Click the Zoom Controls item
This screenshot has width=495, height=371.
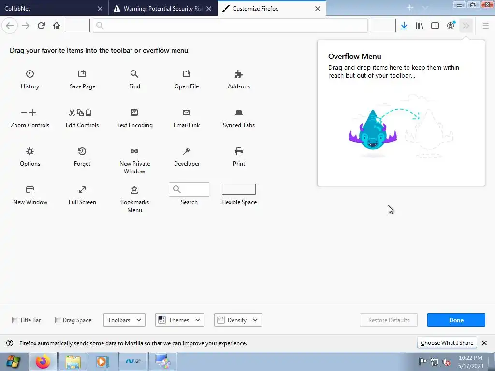tap(29, 118)
